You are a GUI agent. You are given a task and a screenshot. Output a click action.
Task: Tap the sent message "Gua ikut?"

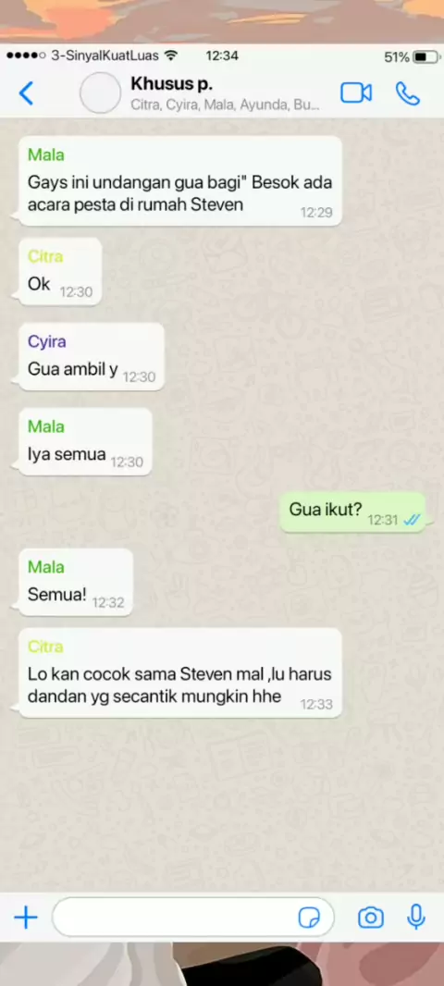pos(352,512)
